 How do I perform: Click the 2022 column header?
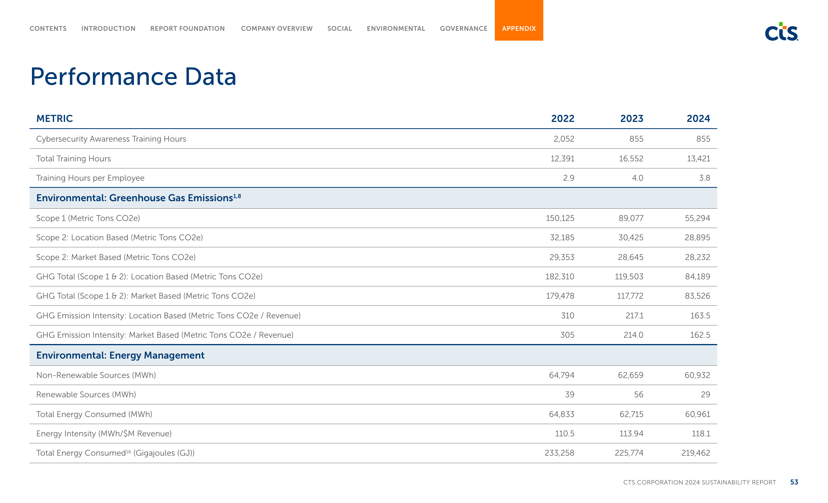(563, 119)
